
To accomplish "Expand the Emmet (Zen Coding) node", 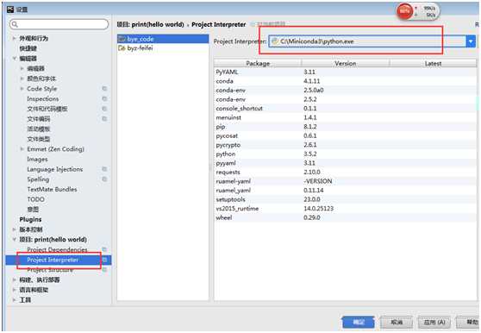I will pos(22,149).
